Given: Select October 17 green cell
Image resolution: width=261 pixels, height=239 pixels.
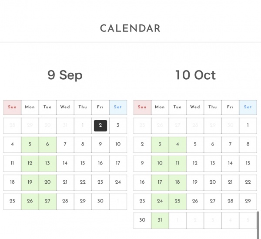Looking at the screenshot, I should pyautogui.click(x=160, y=182).
